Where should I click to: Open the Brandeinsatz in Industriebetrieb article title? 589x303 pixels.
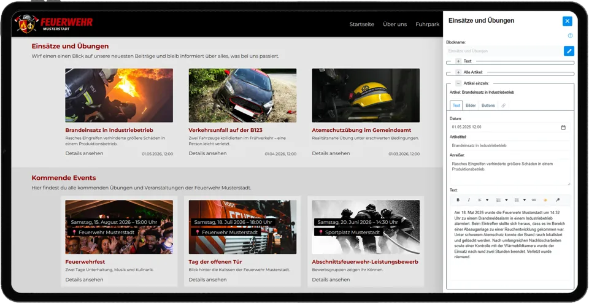point(109,130)
